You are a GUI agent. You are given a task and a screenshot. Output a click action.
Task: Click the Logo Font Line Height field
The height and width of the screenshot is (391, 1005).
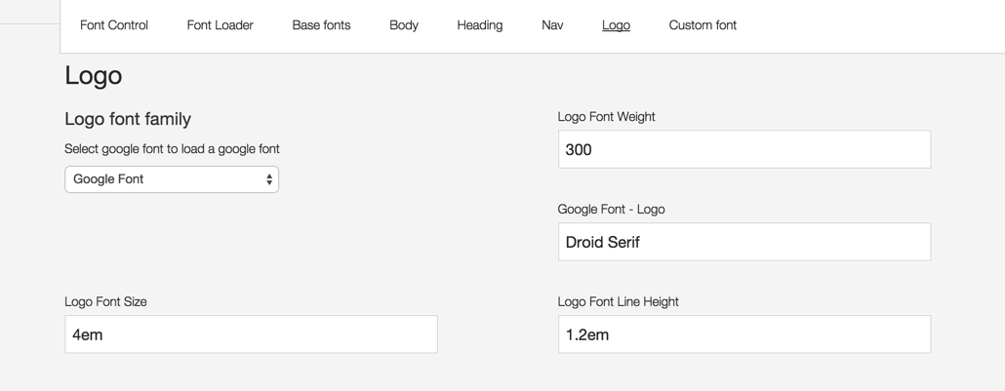[x=744, y=333]
